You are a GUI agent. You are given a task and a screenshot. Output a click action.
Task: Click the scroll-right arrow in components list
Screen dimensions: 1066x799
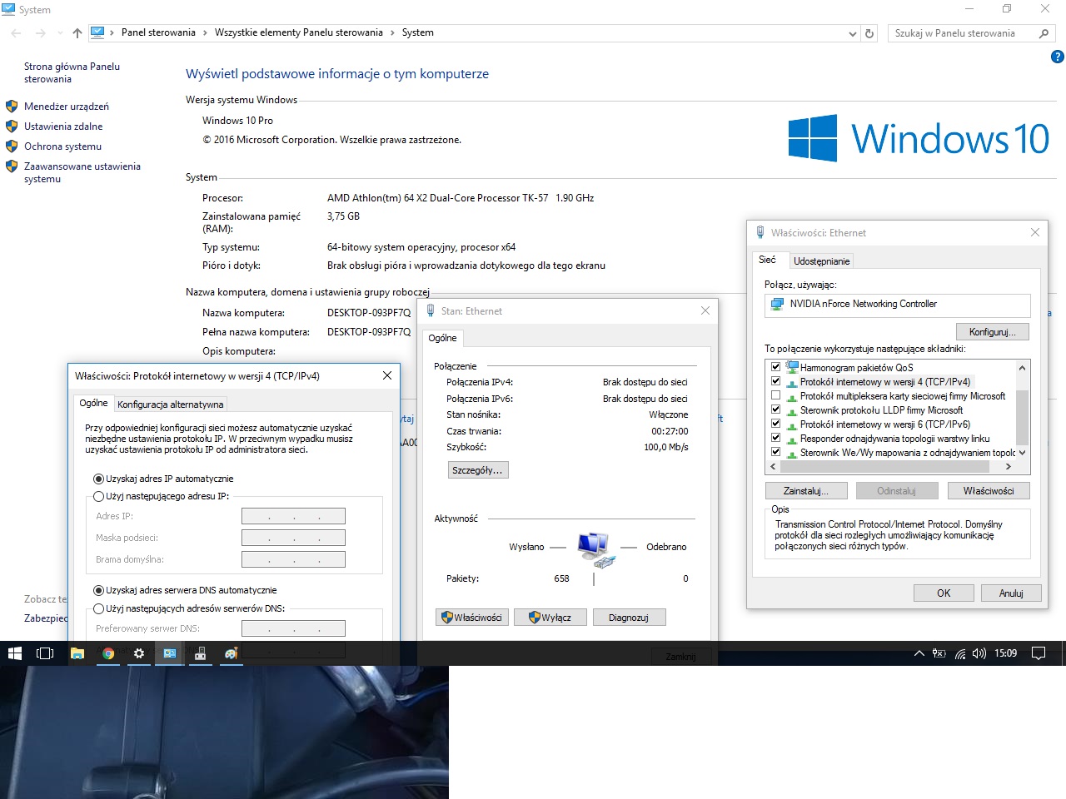1009,466
